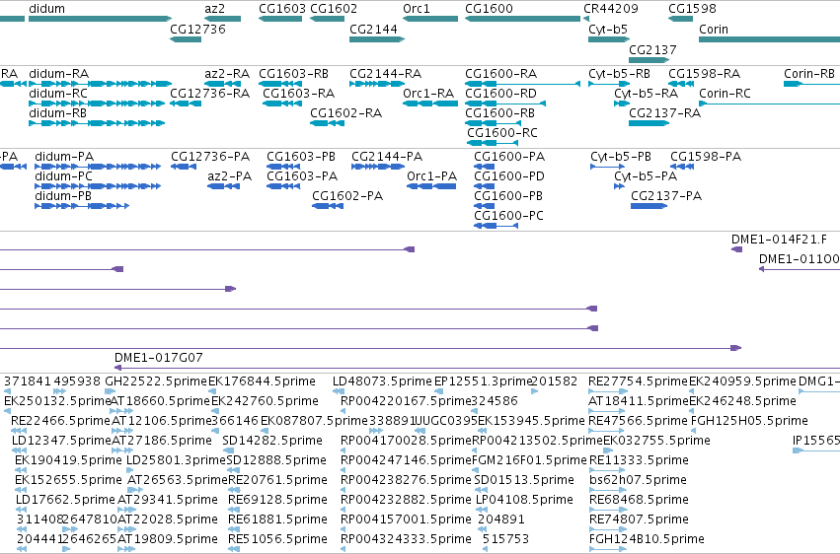840x554 pixels.
Task: Select the didum-PC protein feature
Action: [x=98, y=186]
